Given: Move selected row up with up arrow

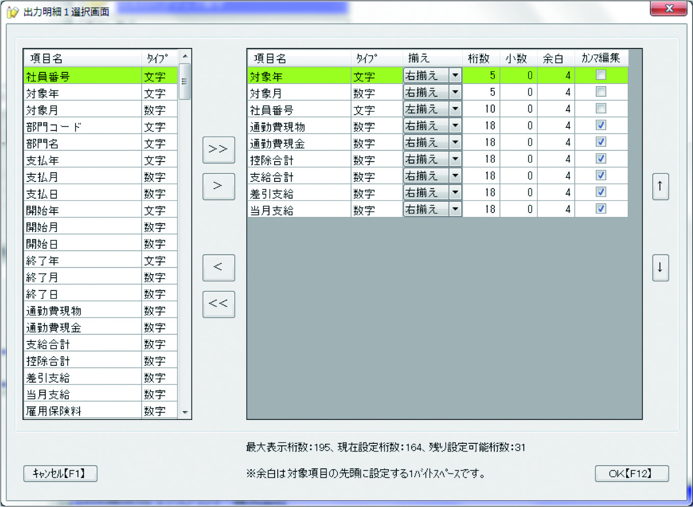Looking at the screenshot, I should coord(660,186).
